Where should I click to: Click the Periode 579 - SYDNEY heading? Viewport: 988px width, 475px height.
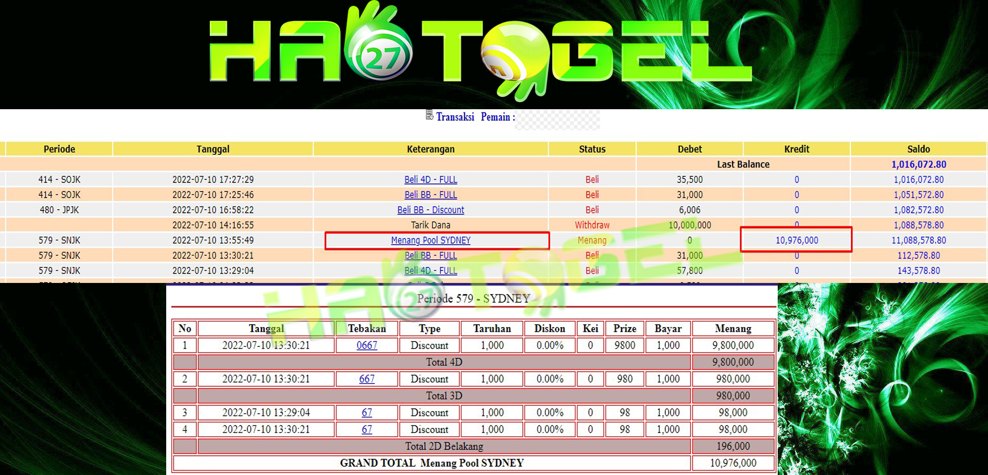click(474, 299)
